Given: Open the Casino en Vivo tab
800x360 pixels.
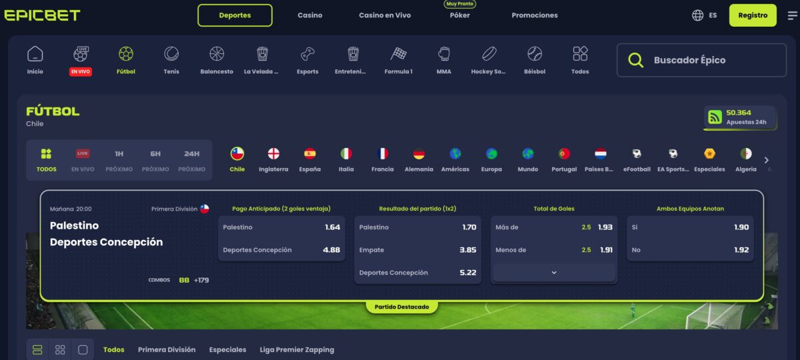Looking at the screenshot, I should 385,15.
